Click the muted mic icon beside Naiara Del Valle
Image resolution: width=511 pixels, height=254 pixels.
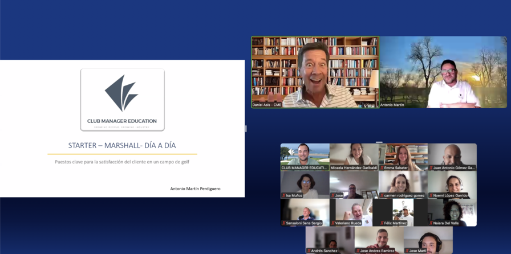431,223
